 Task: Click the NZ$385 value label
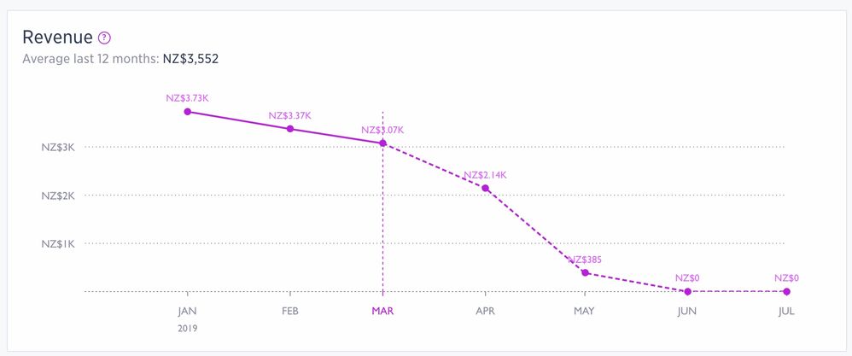pos(585,260)
